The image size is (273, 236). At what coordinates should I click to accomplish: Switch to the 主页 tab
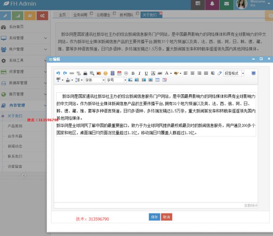point(62,15)
